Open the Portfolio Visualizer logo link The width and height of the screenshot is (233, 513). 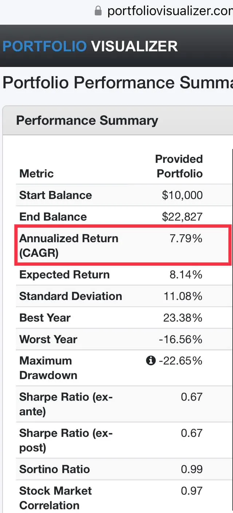coord(90,46)
